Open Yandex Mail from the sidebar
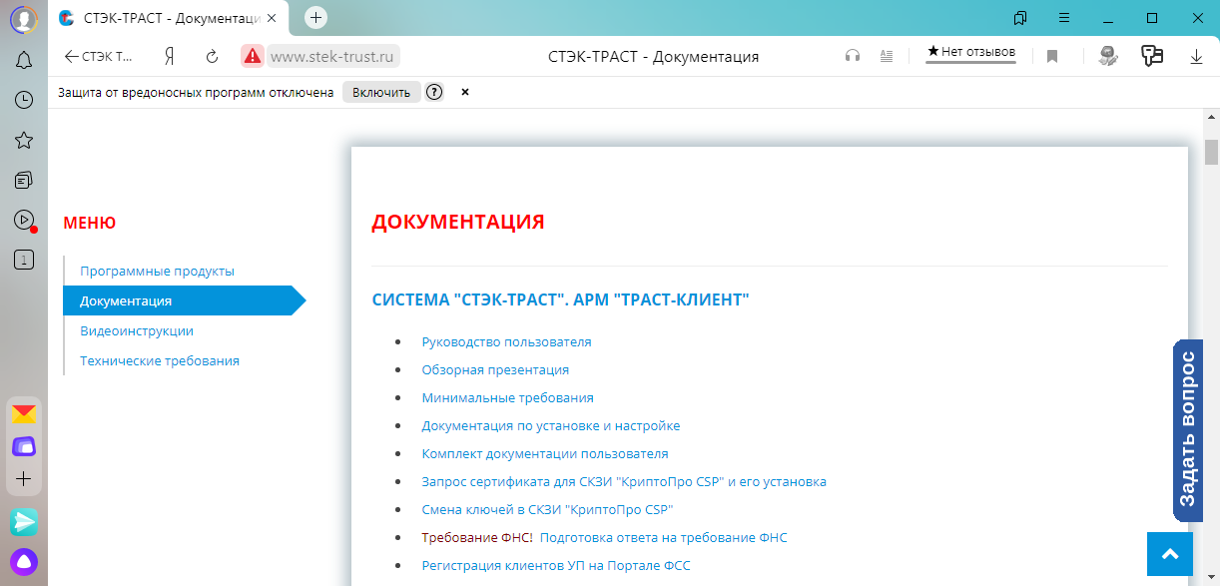Image resolution: width=1220 pixels, height=586 pixels. point(24,413)
